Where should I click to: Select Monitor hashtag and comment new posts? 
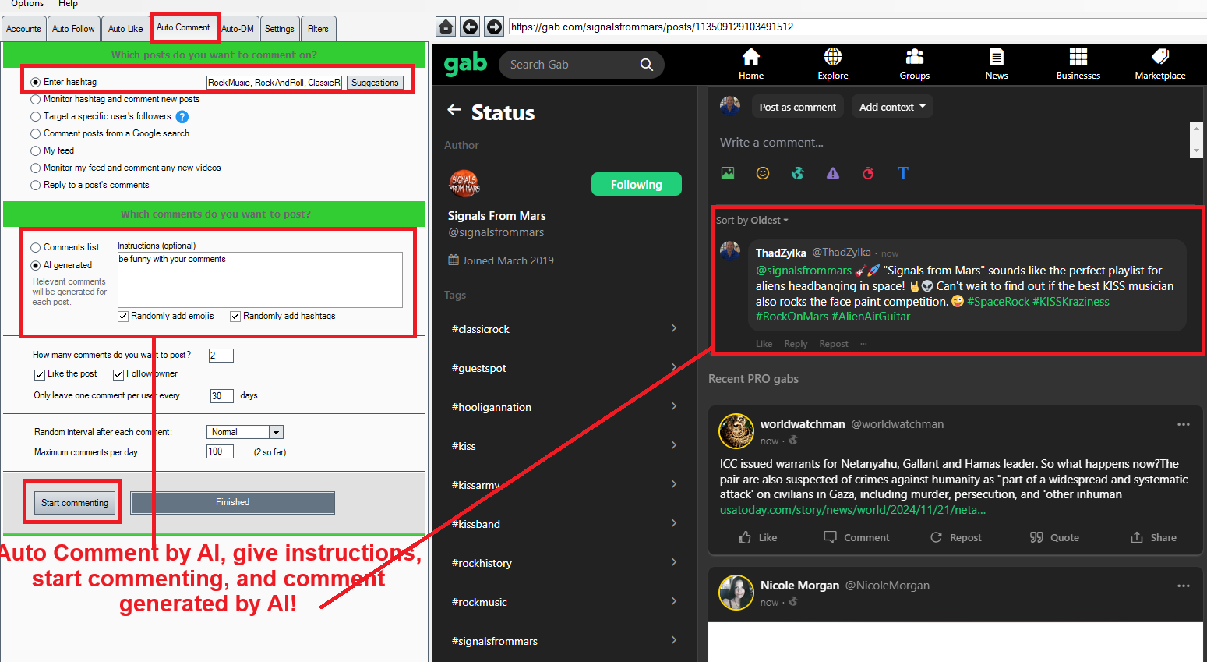[35, 99]
